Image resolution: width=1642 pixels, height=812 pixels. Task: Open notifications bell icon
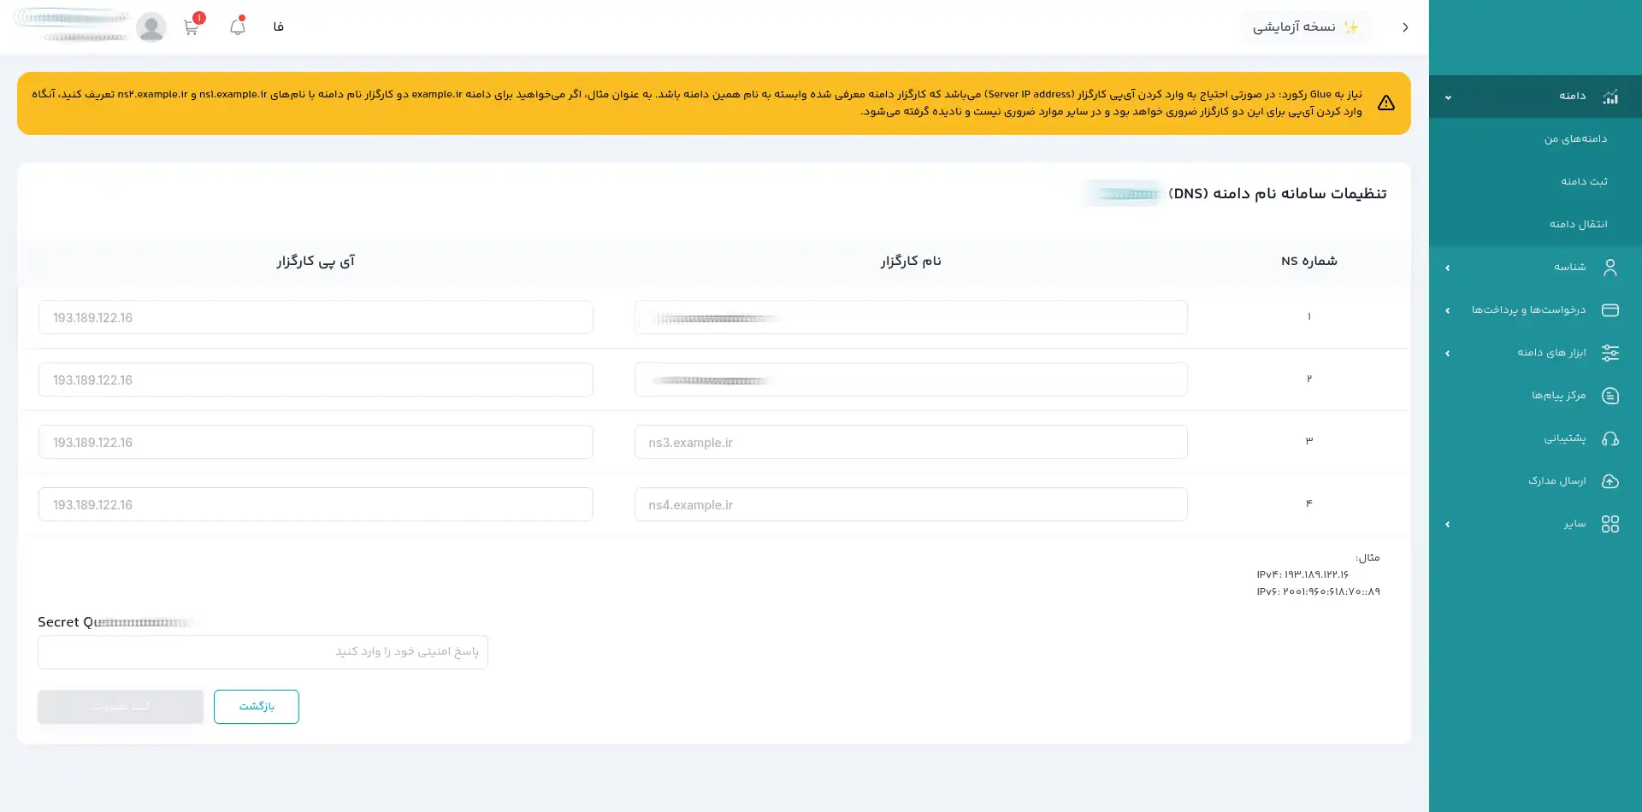click(x=237, y=27)
